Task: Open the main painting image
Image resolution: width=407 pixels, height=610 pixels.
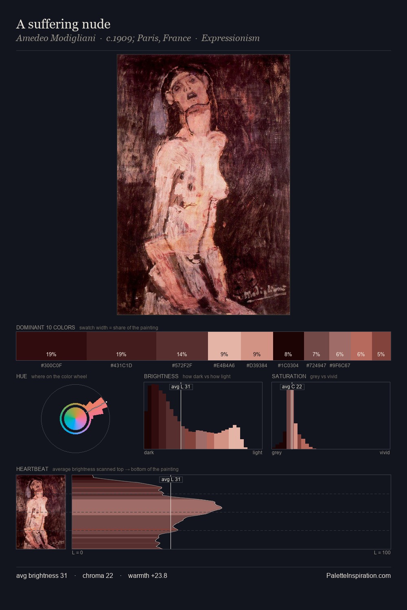Action: pos(203,185)
